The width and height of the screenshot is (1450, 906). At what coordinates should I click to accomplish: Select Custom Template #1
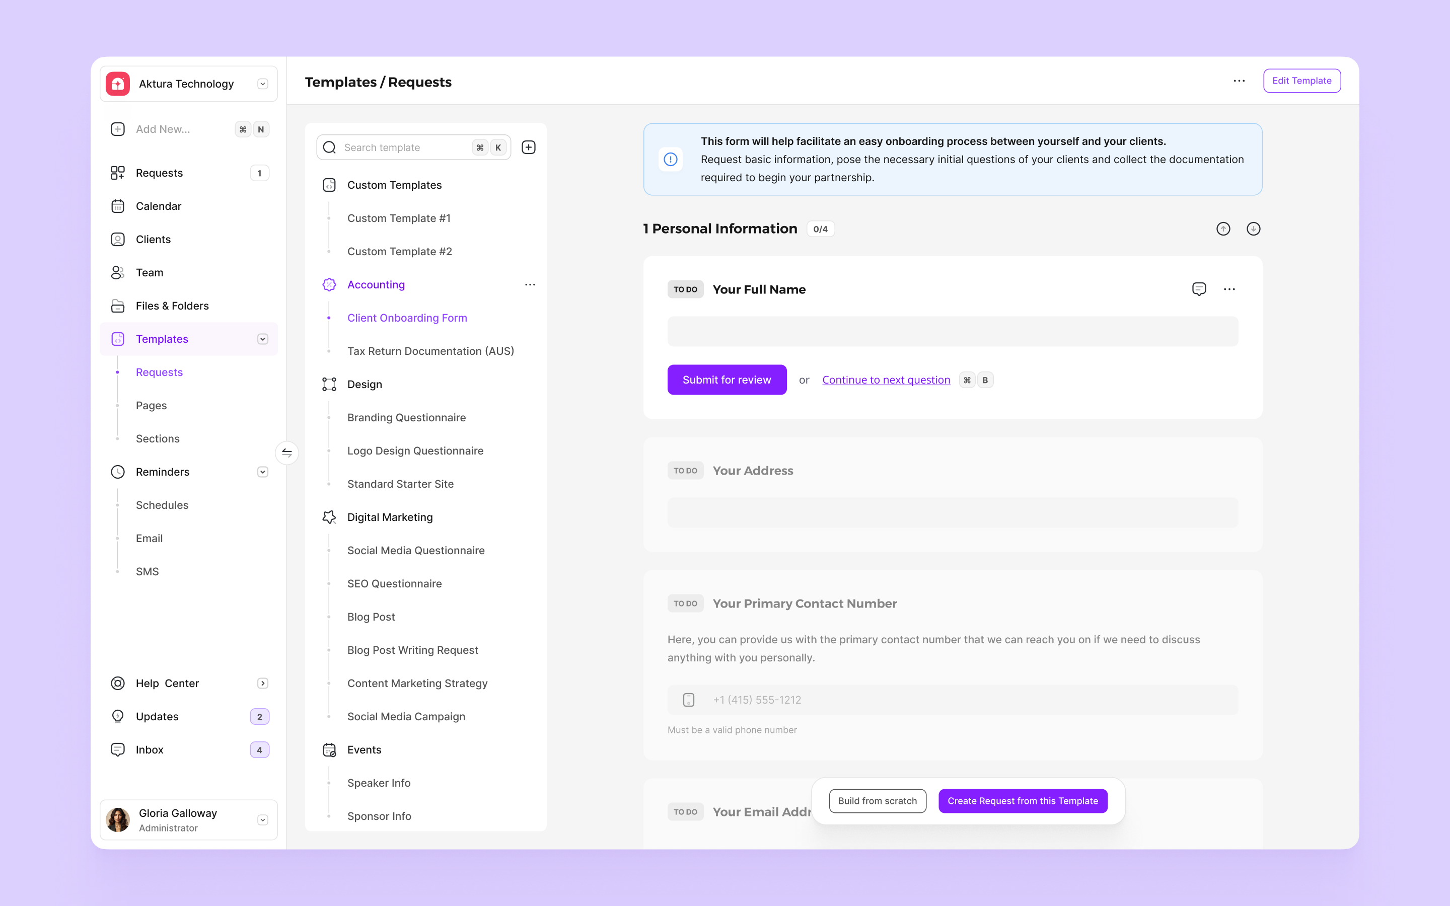[x=399, y=219]
